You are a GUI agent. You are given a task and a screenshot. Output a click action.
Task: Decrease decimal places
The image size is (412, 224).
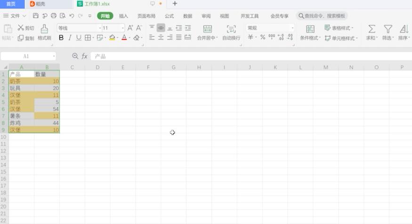pyautogui.click(x=290, y=37)
